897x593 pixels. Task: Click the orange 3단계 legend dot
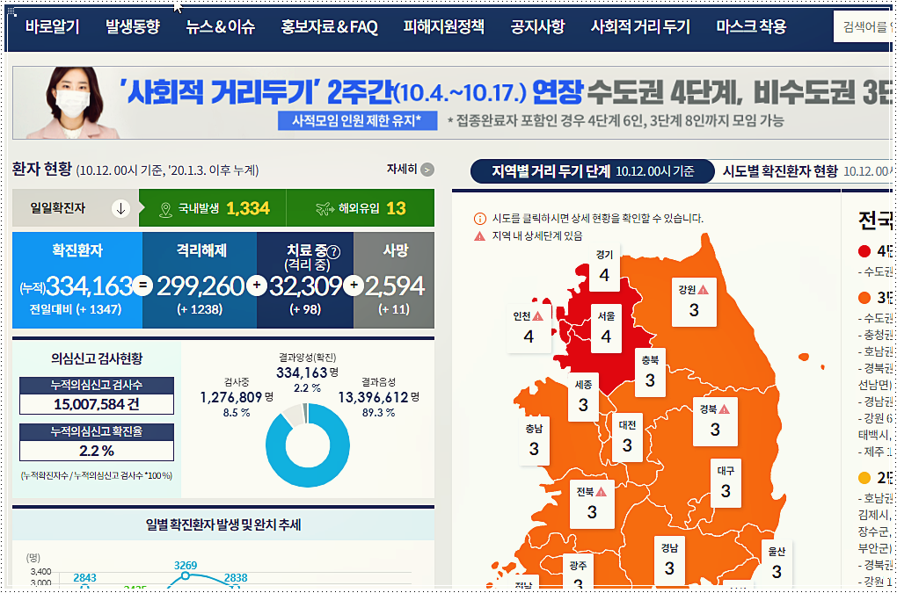point(864,298)
